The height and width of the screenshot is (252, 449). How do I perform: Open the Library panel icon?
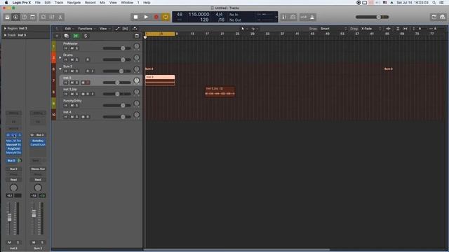coord(7,17)
